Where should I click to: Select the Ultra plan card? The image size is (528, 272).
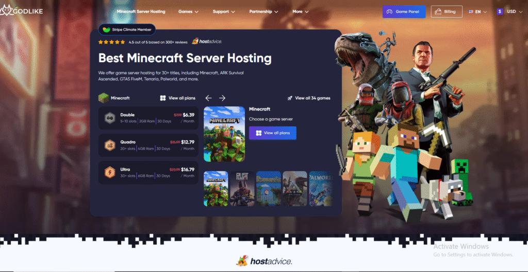148,173
